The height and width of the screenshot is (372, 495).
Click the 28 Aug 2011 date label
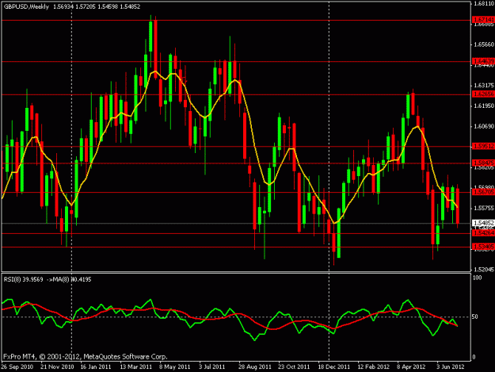[x=255, y=367]
